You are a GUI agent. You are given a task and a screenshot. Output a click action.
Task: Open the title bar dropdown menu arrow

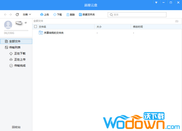tap(156, 2)
